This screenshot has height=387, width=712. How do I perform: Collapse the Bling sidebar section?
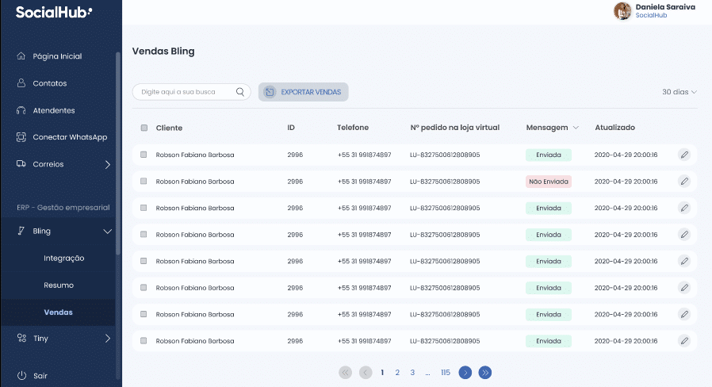108,232
